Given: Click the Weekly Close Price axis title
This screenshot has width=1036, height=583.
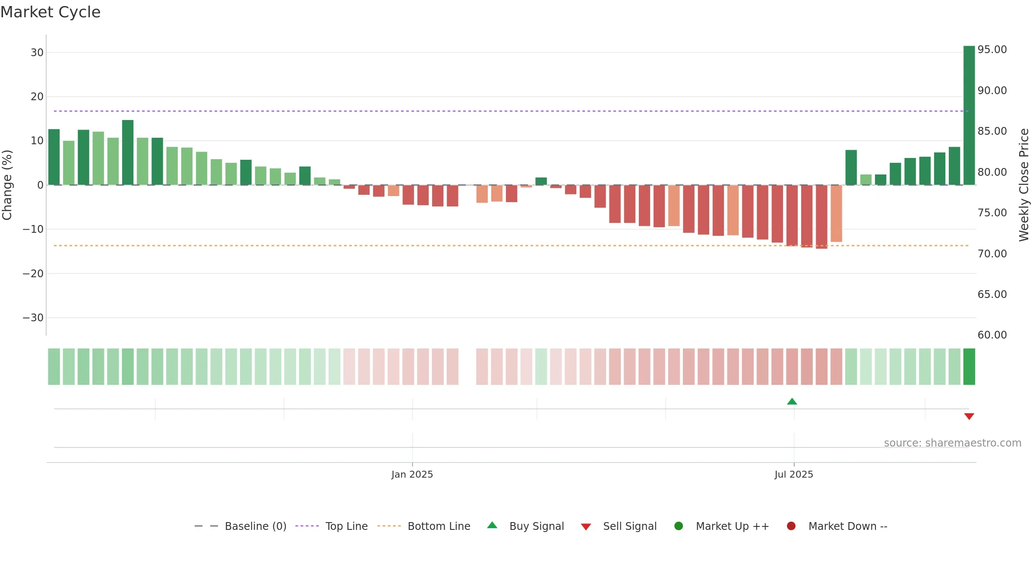Looking at the screenshot, I should [1024, 185].
